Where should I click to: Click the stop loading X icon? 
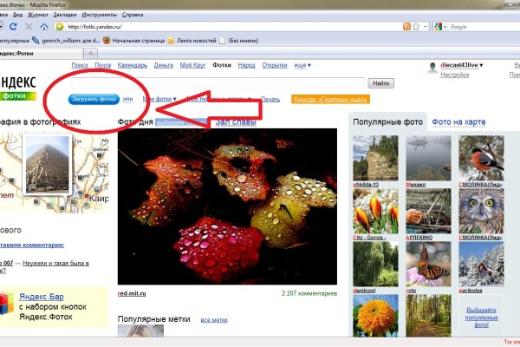pos(29,26)
